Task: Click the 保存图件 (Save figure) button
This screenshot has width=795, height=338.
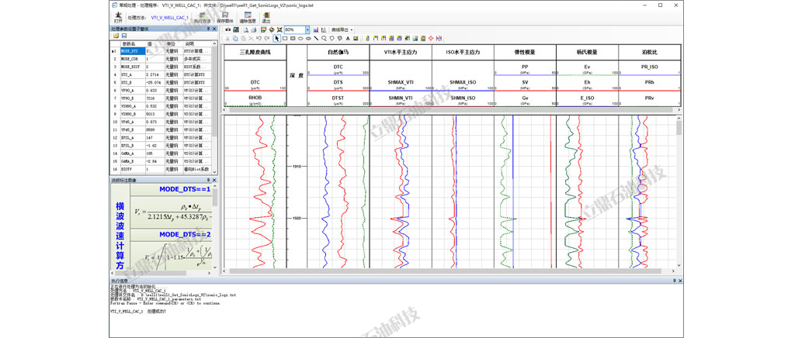Action: (x=224, y=18)
